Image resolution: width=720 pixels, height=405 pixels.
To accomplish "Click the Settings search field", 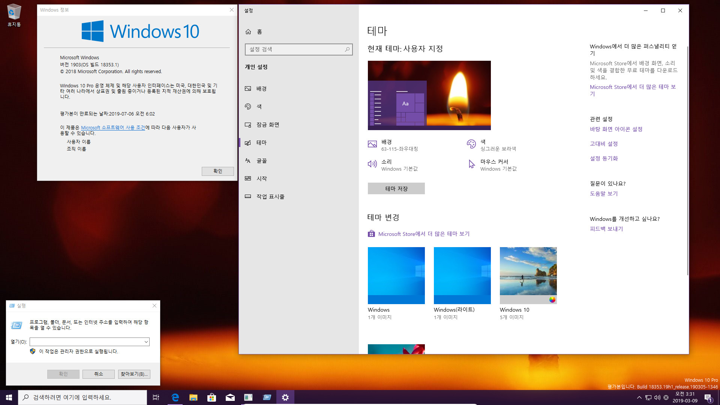I will pyautogui.click(x=298, y=49).
